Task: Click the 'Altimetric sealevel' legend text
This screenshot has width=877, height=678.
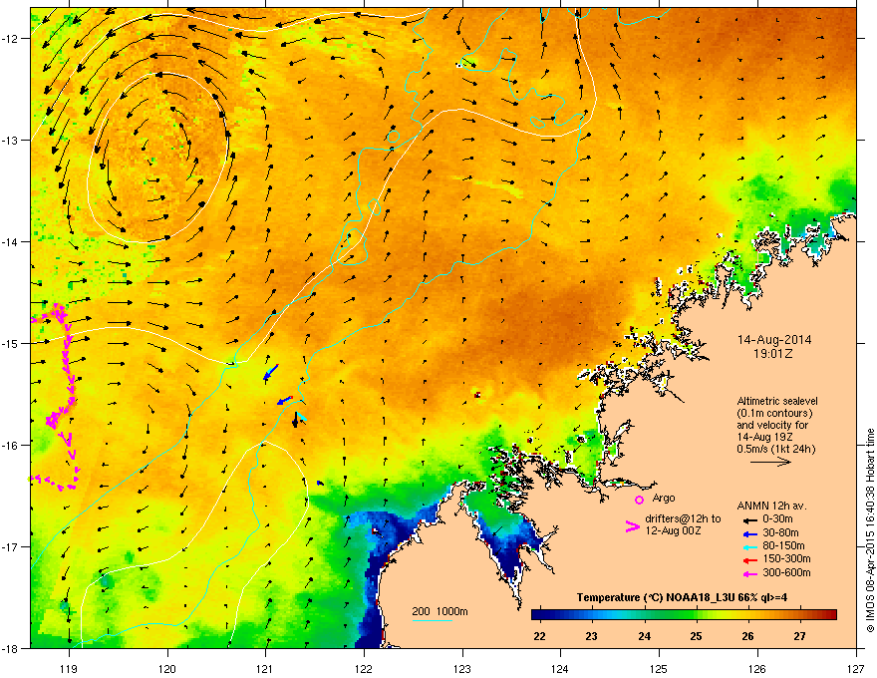Action: coord(777,401)
